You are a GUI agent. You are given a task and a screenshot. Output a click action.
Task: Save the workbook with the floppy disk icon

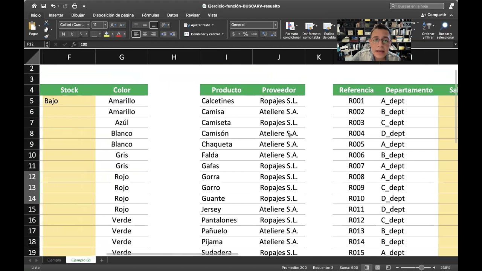coord(44,6)
